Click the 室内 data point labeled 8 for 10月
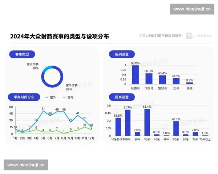 pyautogui.click(x=78, y=130)
